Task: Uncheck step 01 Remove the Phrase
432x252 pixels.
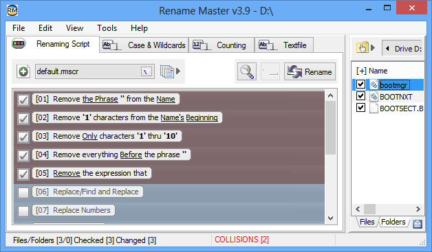Action: (23, 100)
